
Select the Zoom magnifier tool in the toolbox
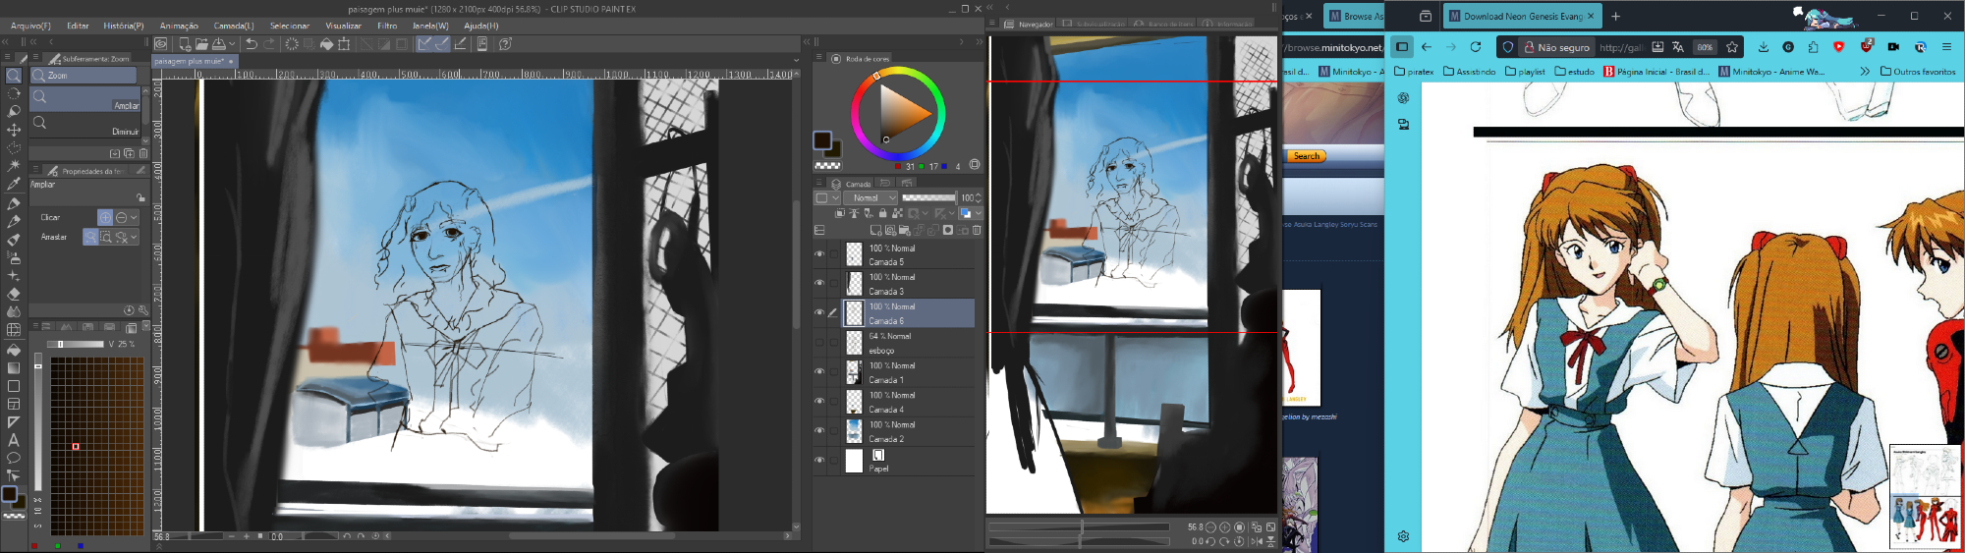click(14, 76)
